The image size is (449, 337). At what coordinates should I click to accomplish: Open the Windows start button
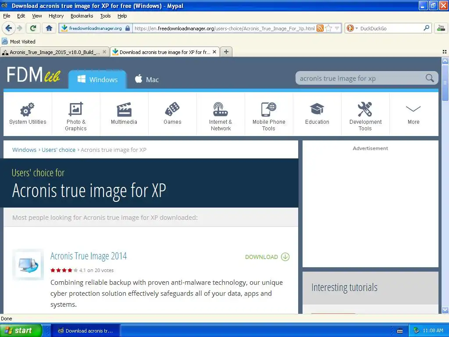(x=21, y=331)
